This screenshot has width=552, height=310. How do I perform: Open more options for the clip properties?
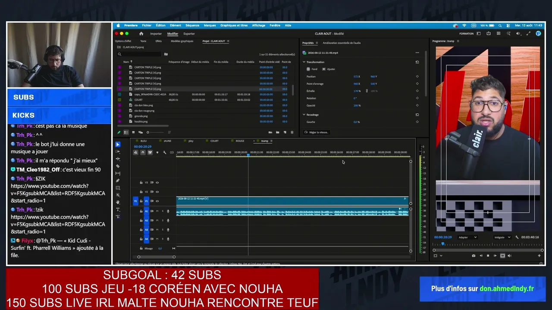tap(417, 53)
